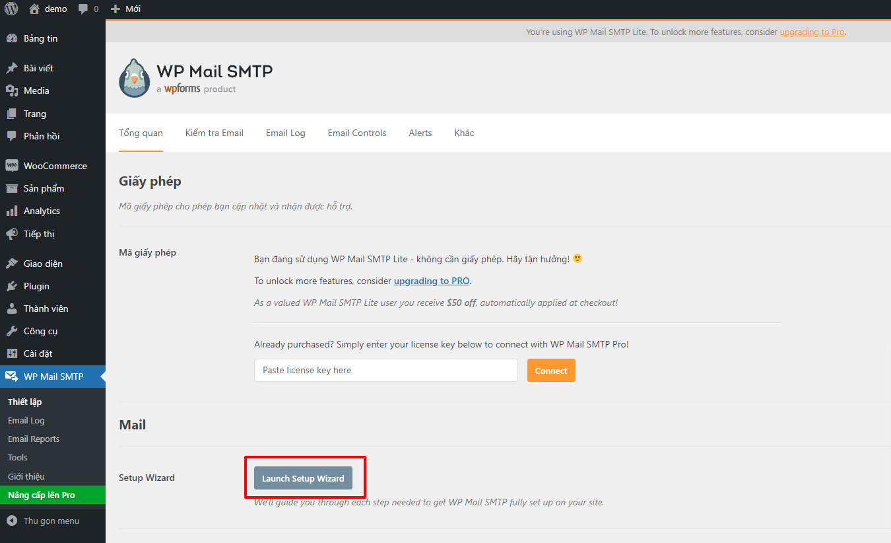The width and height of the screenshot is (891, 543).
Task: Click the Phản hồi comment icon
Action: (x=12, y=136)
